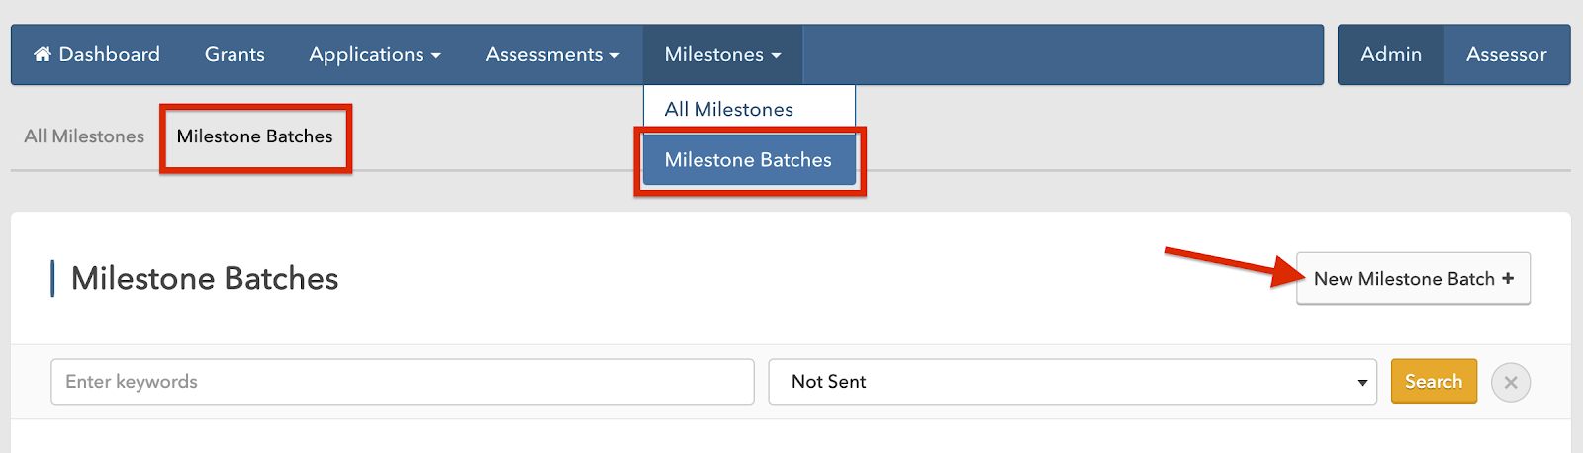This screenshot has width=1583, height=453.
Task: Click the arrow on Not Sent select
Action: pos(1362,383)
